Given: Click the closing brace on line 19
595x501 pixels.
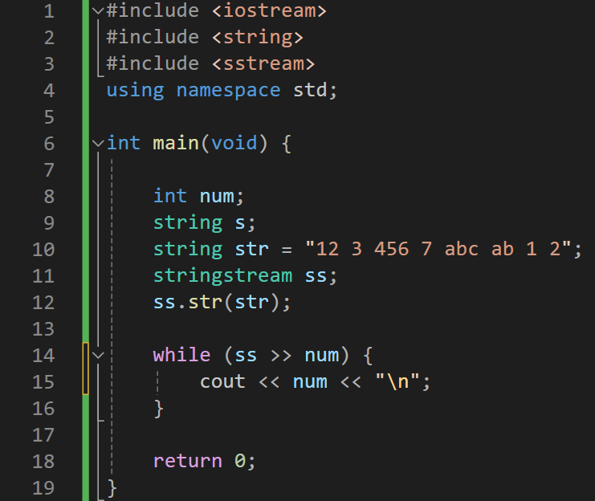Looking at the screenshot, I should point(112,488).
